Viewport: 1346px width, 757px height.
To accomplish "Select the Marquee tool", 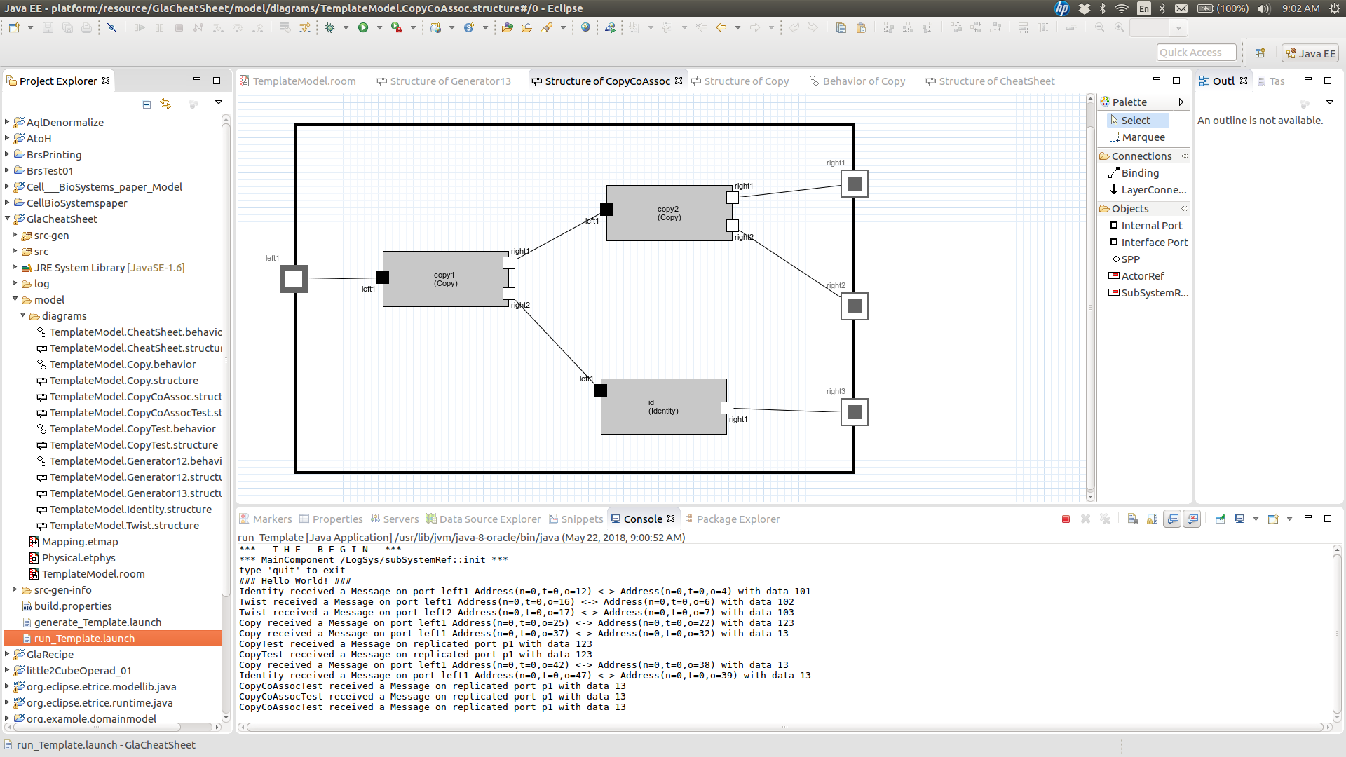I will click(x=1143, y=137).
